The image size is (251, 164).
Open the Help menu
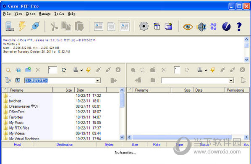[71, 14]
